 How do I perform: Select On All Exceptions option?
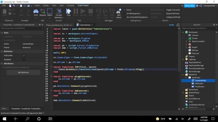[x=132, y=14]
